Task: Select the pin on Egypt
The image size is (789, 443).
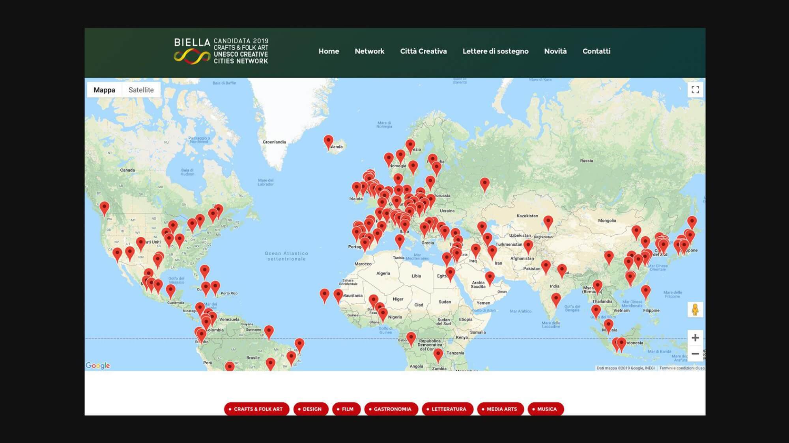Action: pos(450,274)
